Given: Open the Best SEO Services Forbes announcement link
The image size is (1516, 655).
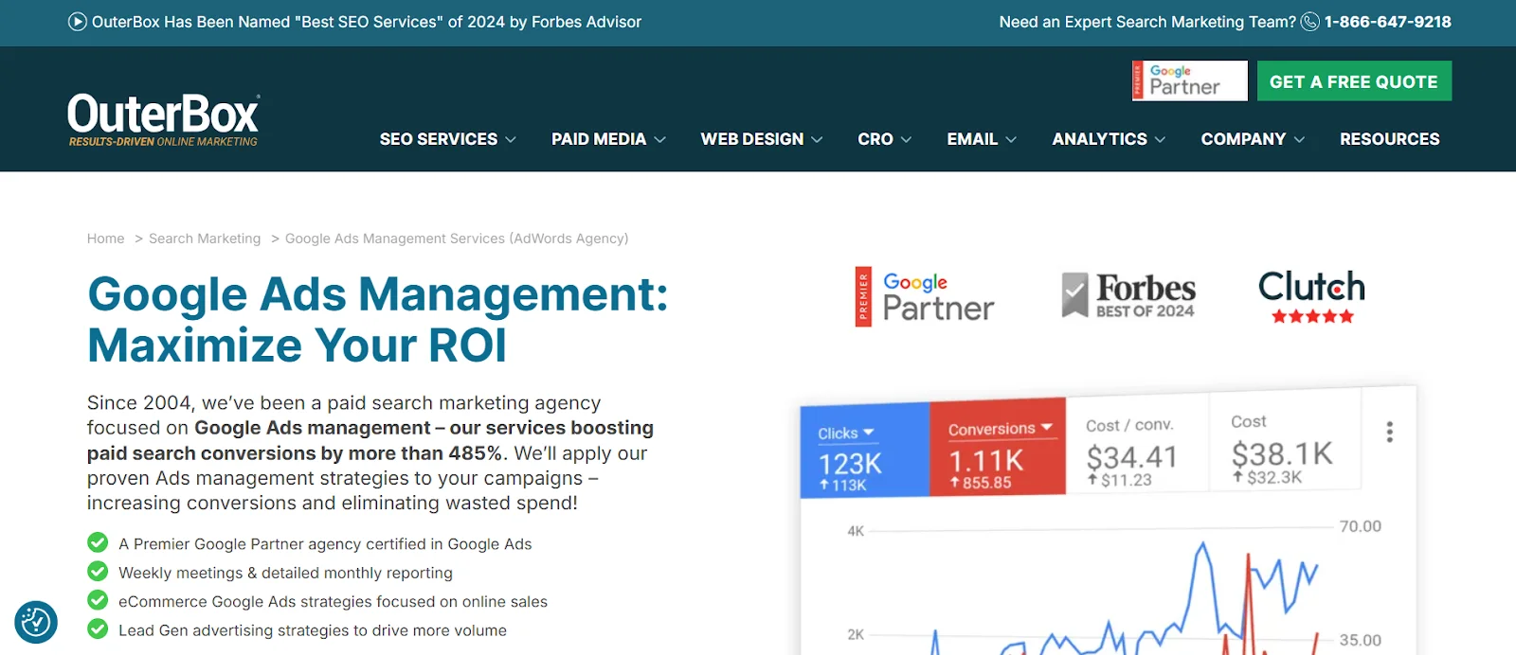Looking at the screenshot, I should [x=367, y=22].
